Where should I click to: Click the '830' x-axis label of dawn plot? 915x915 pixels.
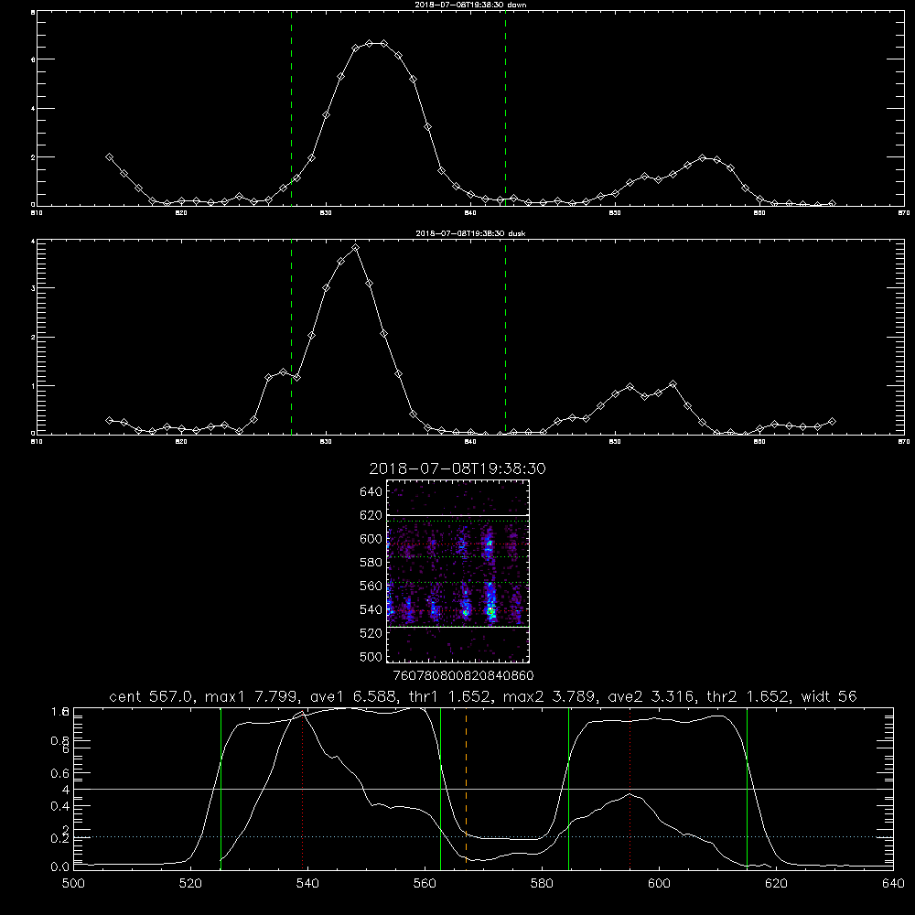coord(326,213)
